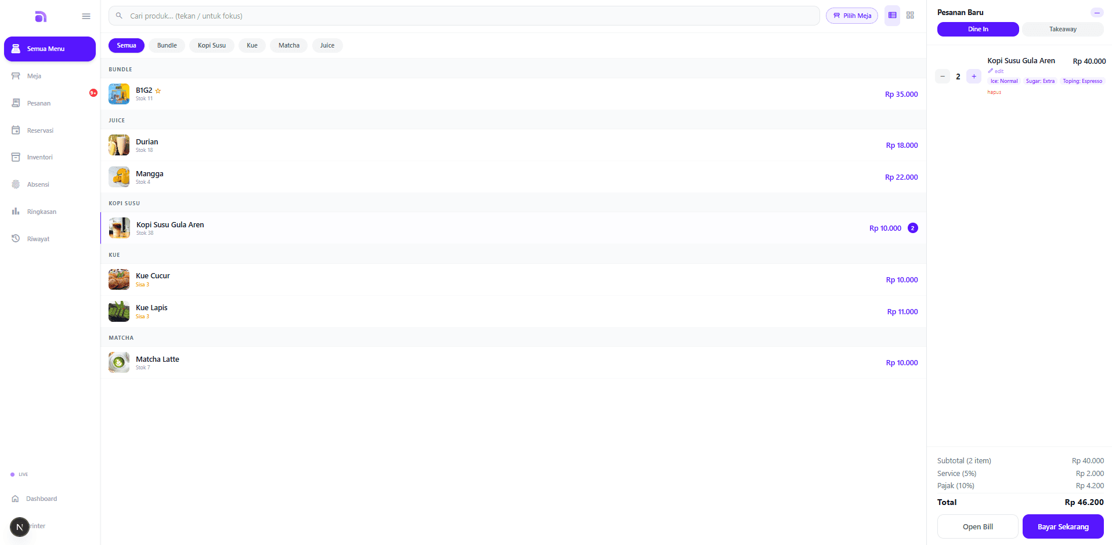Select the Semua category filter
This screenshot has width=1112, height=545.
coord(127,45)
